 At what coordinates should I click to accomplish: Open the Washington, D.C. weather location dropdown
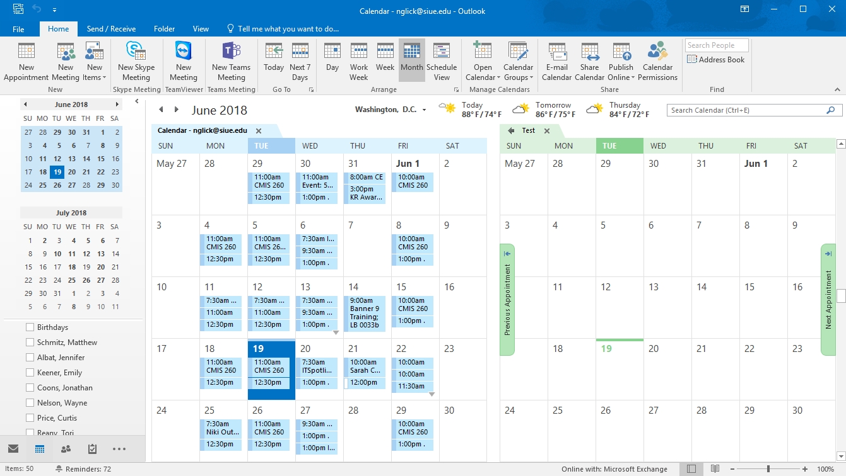point(424,110)
